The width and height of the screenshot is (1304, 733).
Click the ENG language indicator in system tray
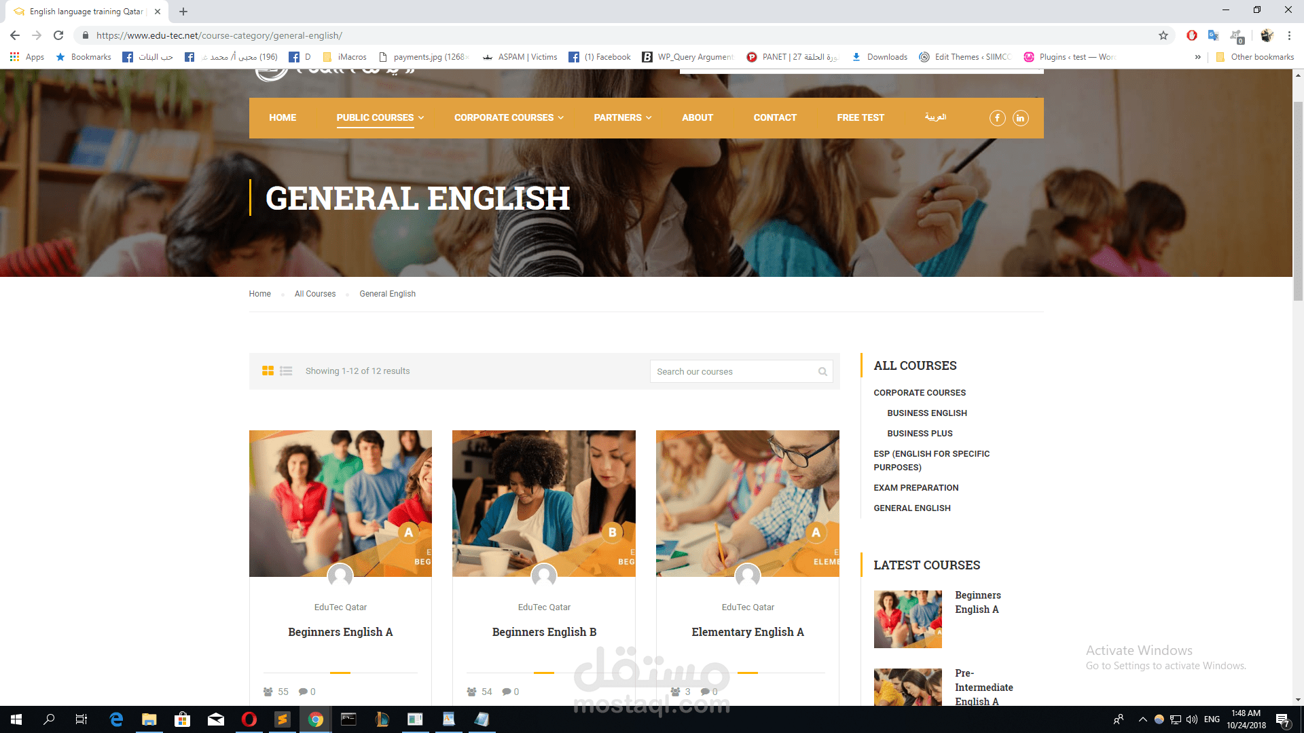[x=1212, y=719]
